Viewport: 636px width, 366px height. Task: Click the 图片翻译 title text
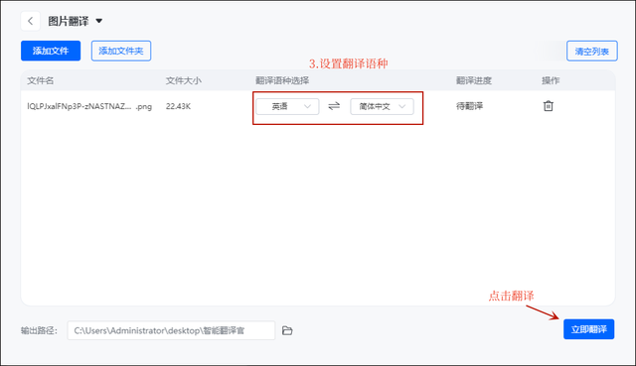(x=69, y=21)
